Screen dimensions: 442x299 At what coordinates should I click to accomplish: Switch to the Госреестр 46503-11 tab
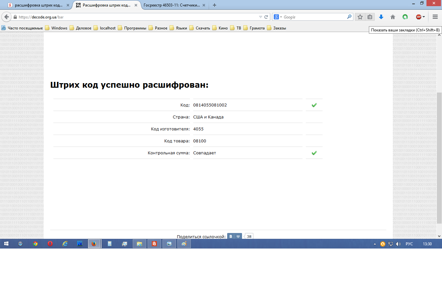click(171, 5)
